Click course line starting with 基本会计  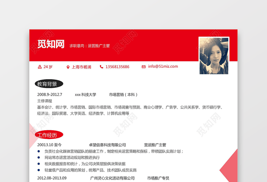(x=130, y=107)
